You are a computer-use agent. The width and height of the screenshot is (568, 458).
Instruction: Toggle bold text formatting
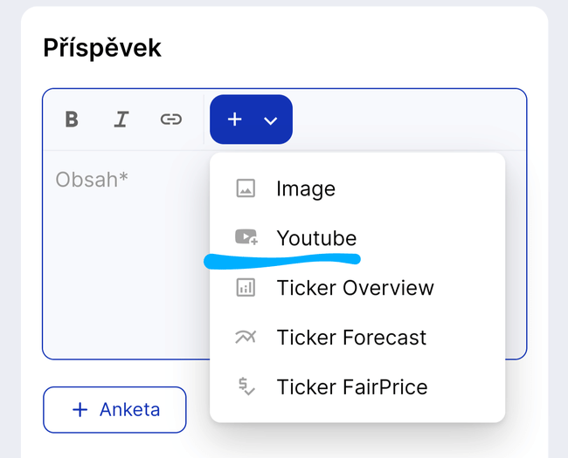point(72,120)
